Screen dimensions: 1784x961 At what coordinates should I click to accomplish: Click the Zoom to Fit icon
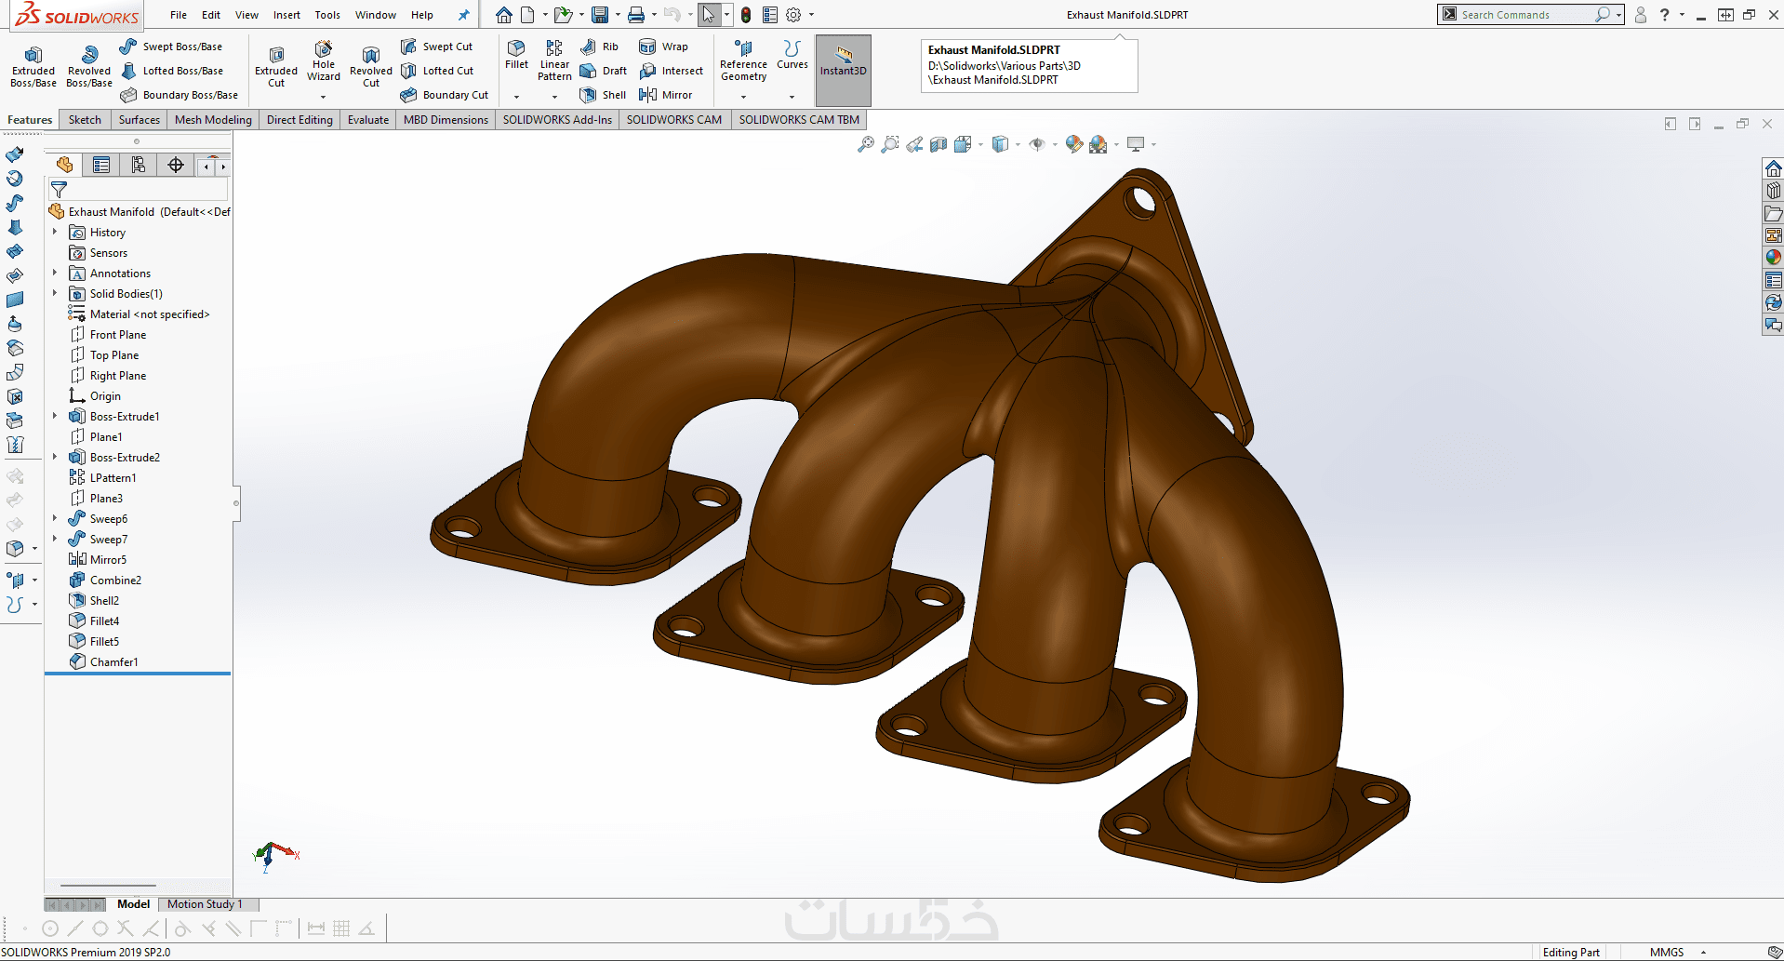pyautogui.click(x=865, y=144)
